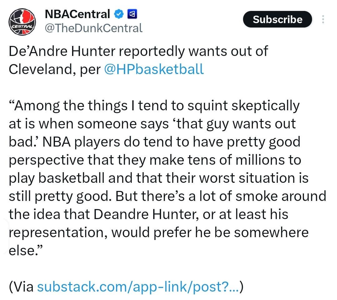Open the @HPbasketball mention
337x300 pixels.
click(153, 69)
